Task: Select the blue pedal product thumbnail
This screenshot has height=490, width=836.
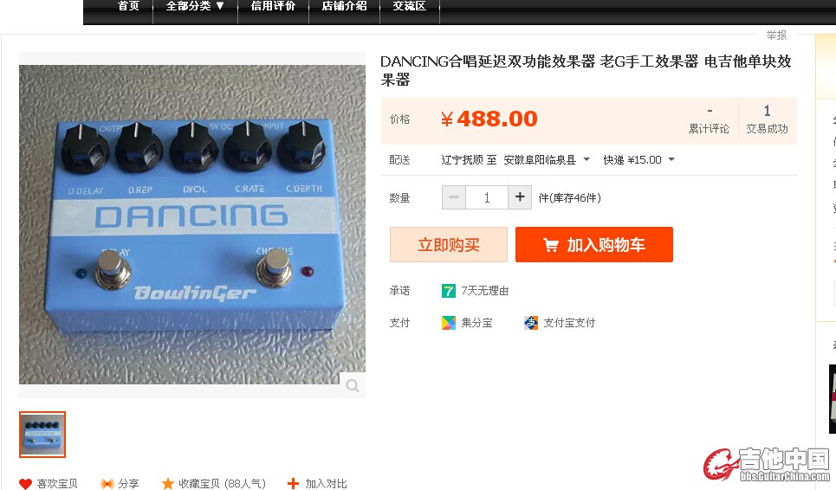Action: (42, 435)
